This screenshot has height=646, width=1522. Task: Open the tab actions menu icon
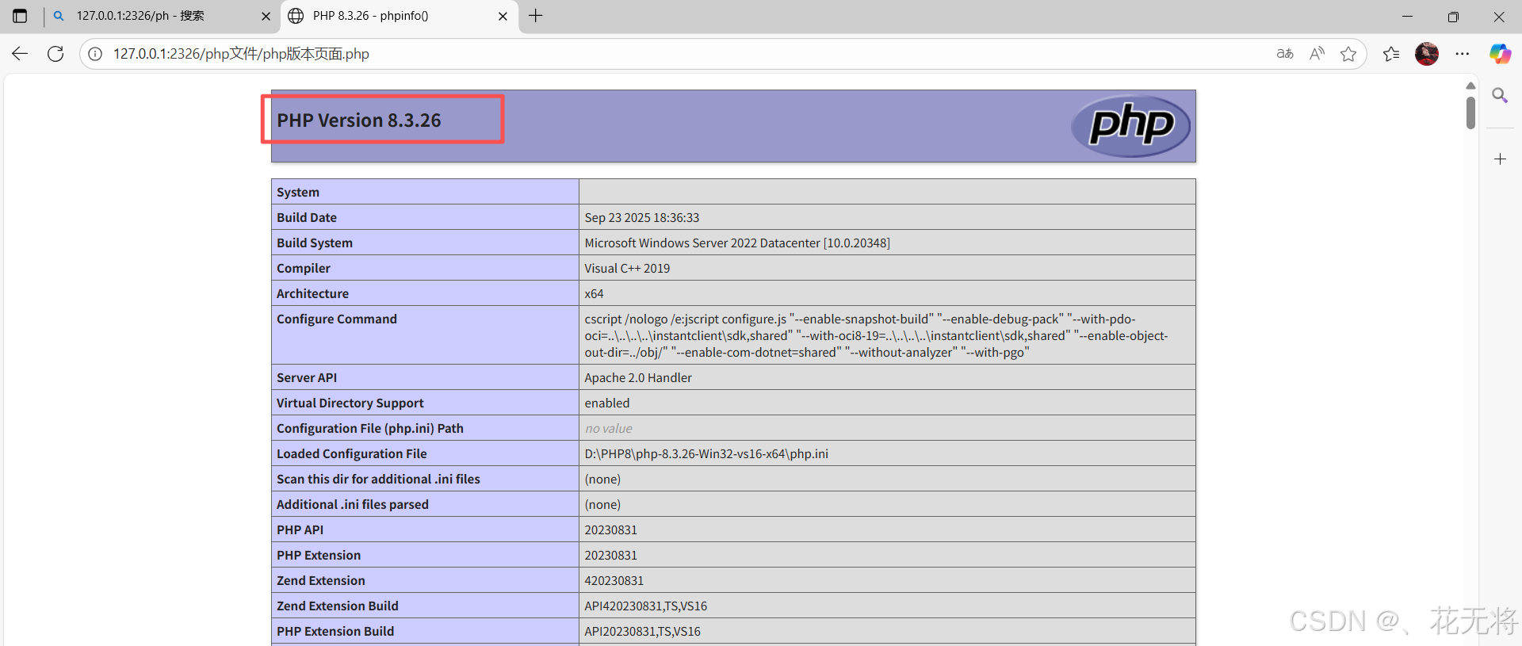click(20, 16)
